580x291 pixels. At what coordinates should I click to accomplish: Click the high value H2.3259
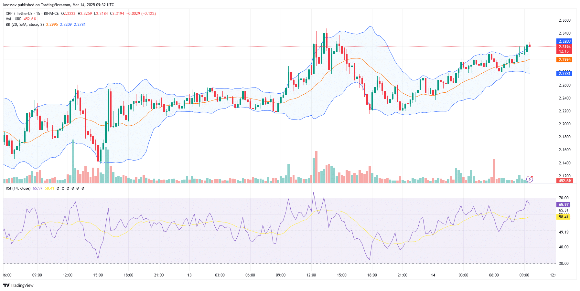point(85,14)
